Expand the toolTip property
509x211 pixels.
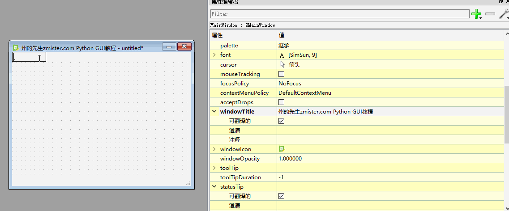pyautogui.click(x=214, y=168)
